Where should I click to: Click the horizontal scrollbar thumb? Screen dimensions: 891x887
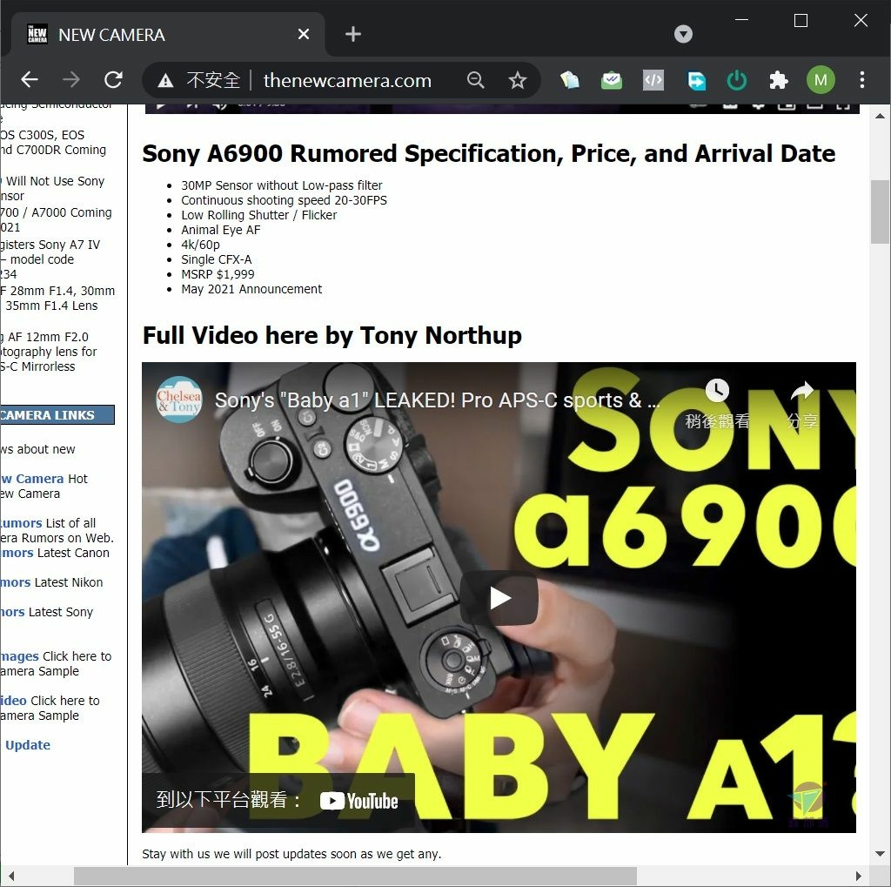355,877
